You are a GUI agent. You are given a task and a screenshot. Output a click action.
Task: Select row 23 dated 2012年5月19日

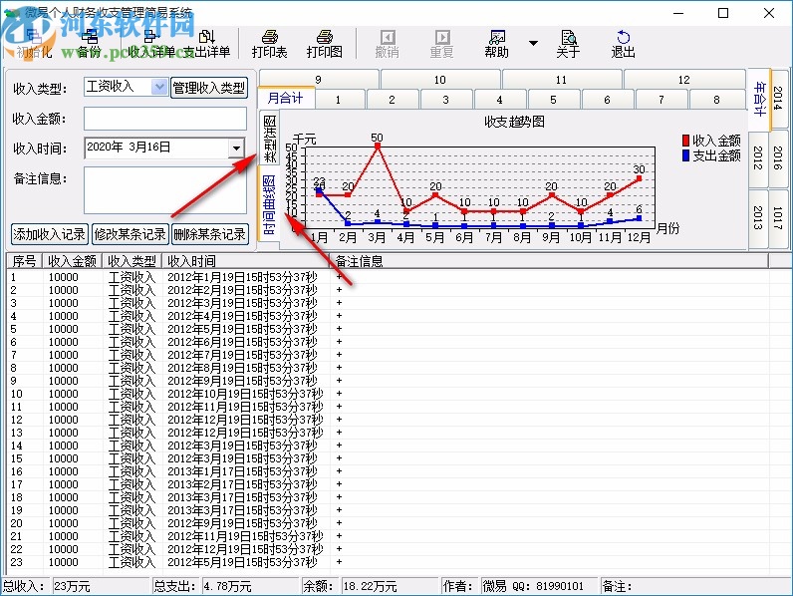point(389,562)
